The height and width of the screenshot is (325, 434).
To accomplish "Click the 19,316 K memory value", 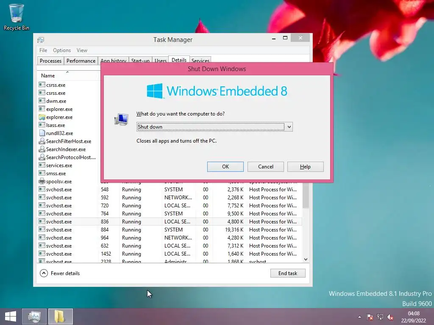I will click(234, 230).
